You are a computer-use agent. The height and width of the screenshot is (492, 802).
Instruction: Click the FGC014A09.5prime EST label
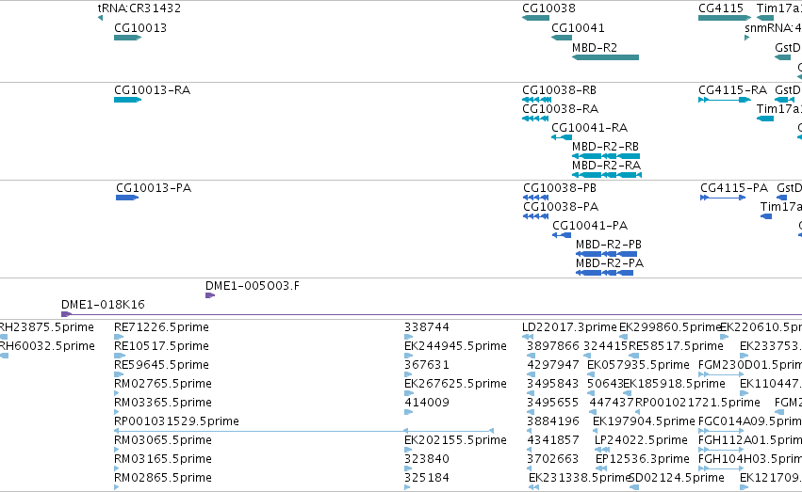750,421
